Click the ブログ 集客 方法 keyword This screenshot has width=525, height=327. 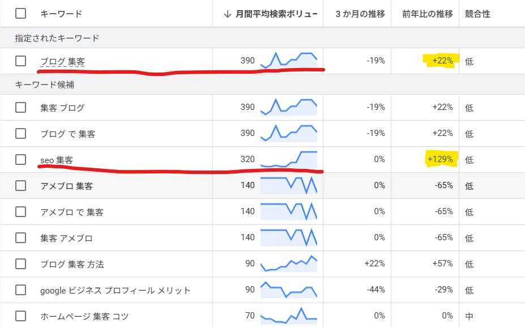click(72, 264)
